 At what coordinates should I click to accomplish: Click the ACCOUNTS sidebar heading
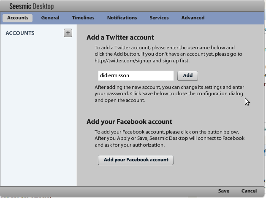pyautogui.click(x=20, y=33)
